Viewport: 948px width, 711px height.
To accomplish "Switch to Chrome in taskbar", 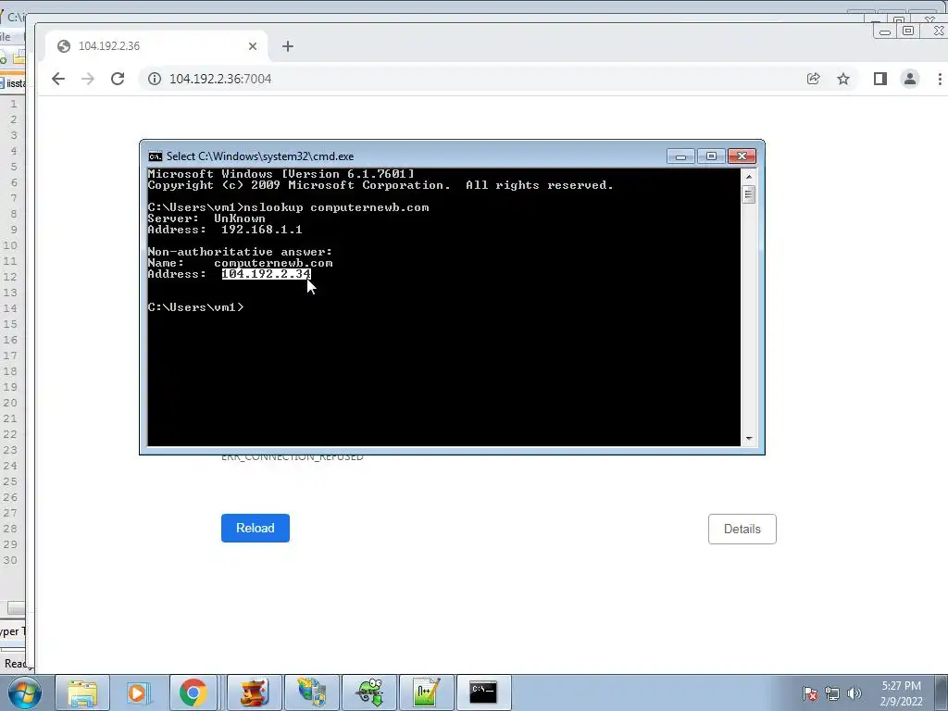I will (193, 692).
